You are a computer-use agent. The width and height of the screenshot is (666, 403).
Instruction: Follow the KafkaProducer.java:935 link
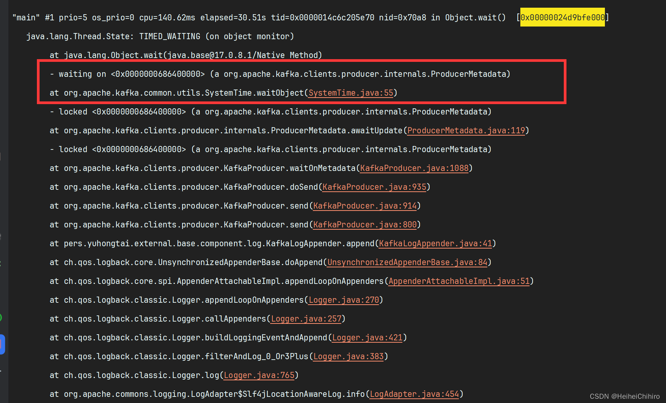374,187
